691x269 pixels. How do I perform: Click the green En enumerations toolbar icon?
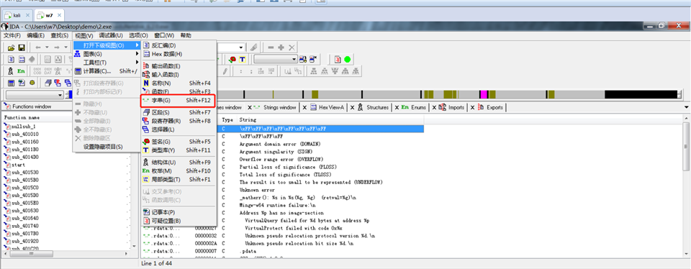21,71
